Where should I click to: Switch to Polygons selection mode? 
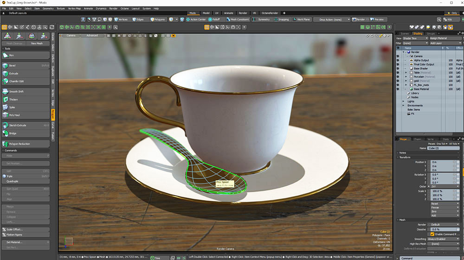click(x=158, y=19)
